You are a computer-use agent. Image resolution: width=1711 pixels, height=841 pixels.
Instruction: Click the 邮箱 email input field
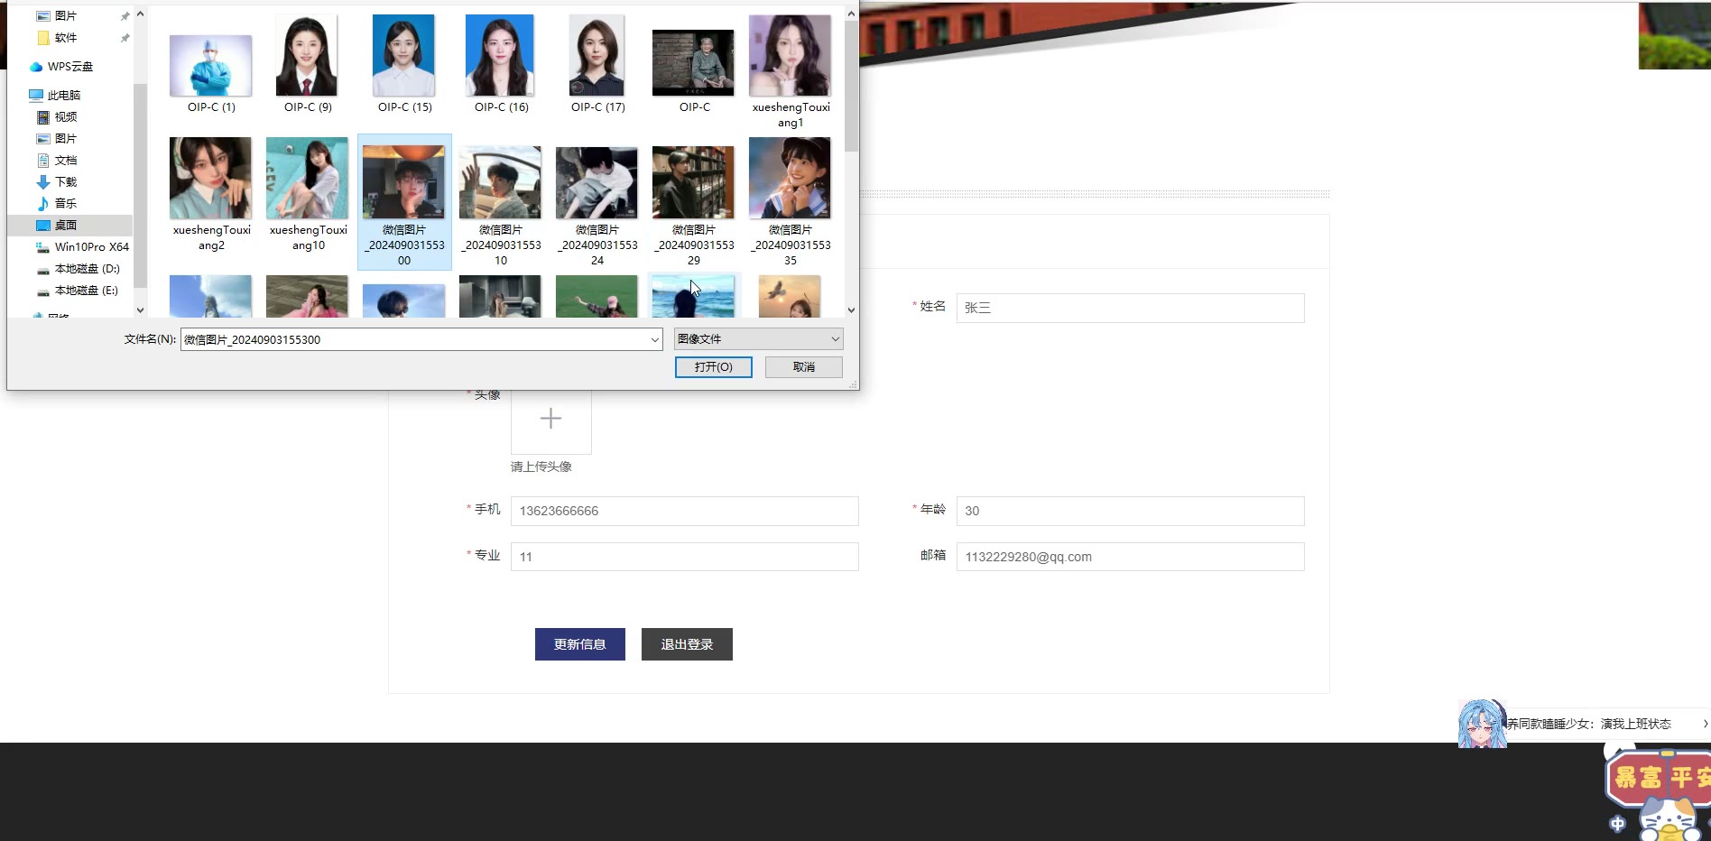click(1130, 557)
